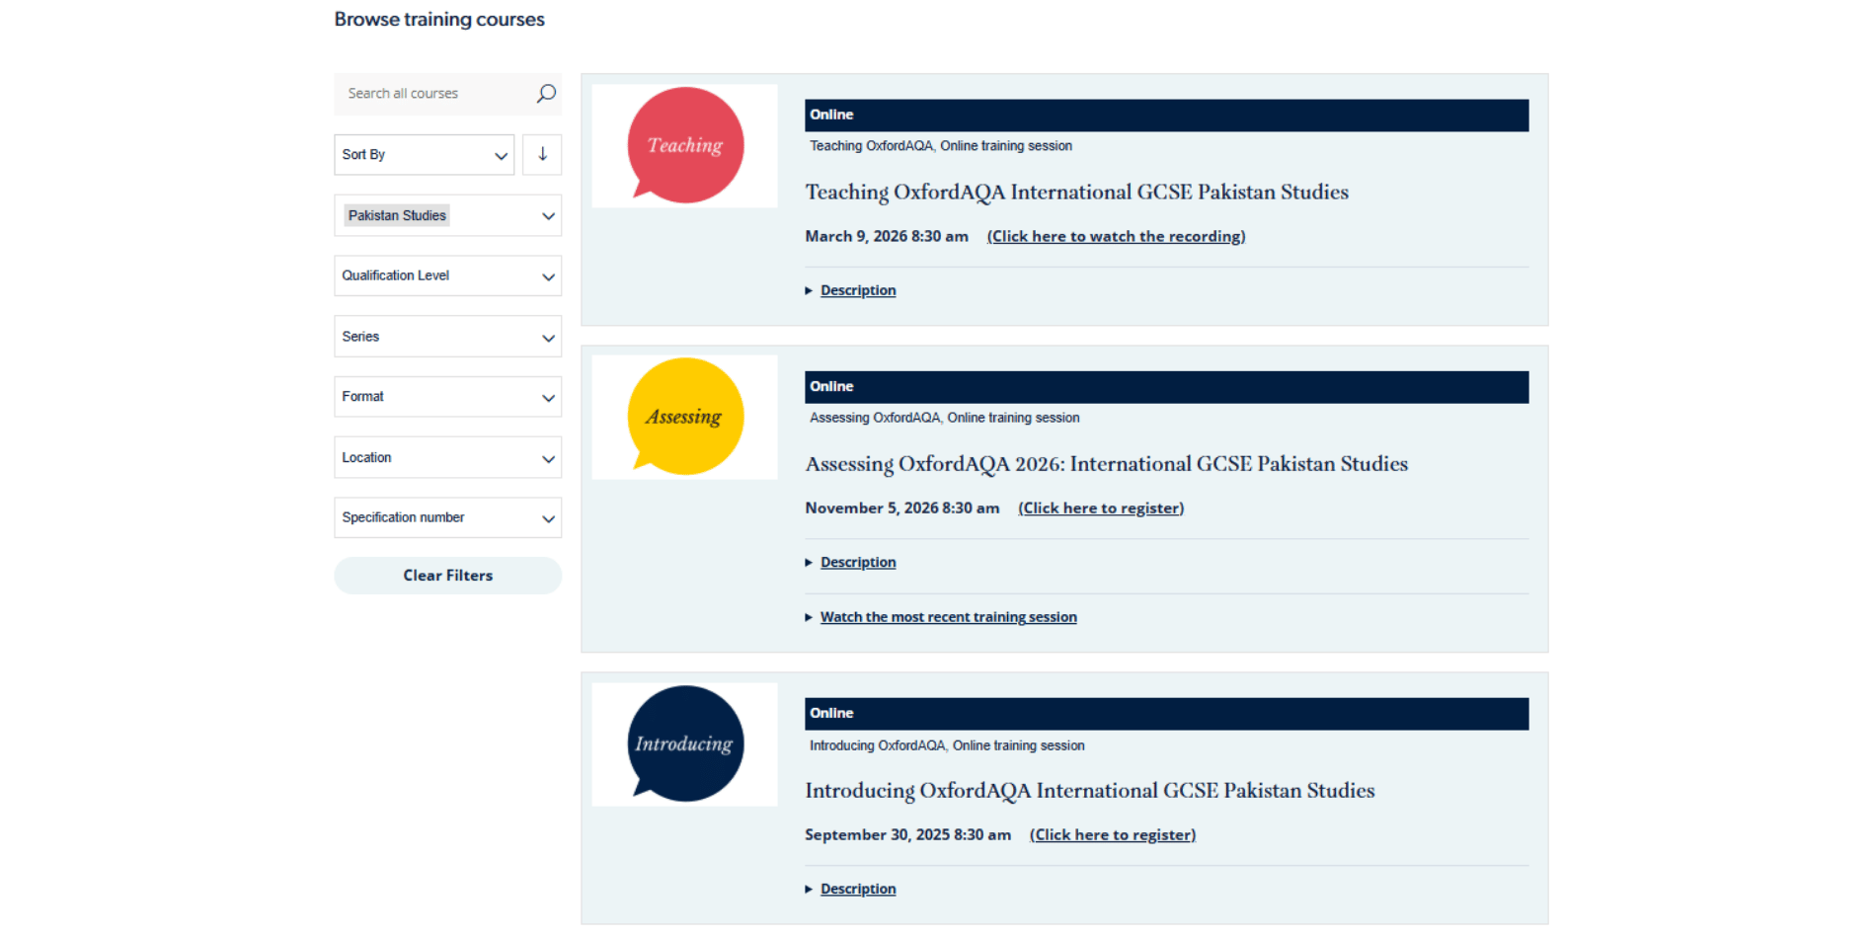Expand the Specification number dropdown

click(x=448, y=517)
